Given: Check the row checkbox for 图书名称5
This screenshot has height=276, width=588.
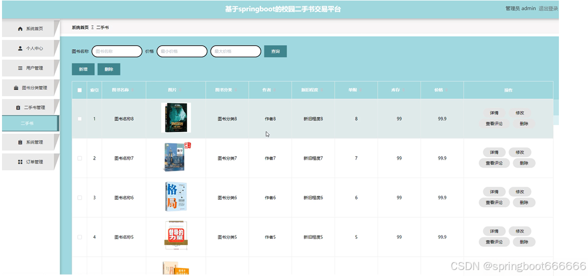Looking at the screenshot, I should [x=79, y=237].
